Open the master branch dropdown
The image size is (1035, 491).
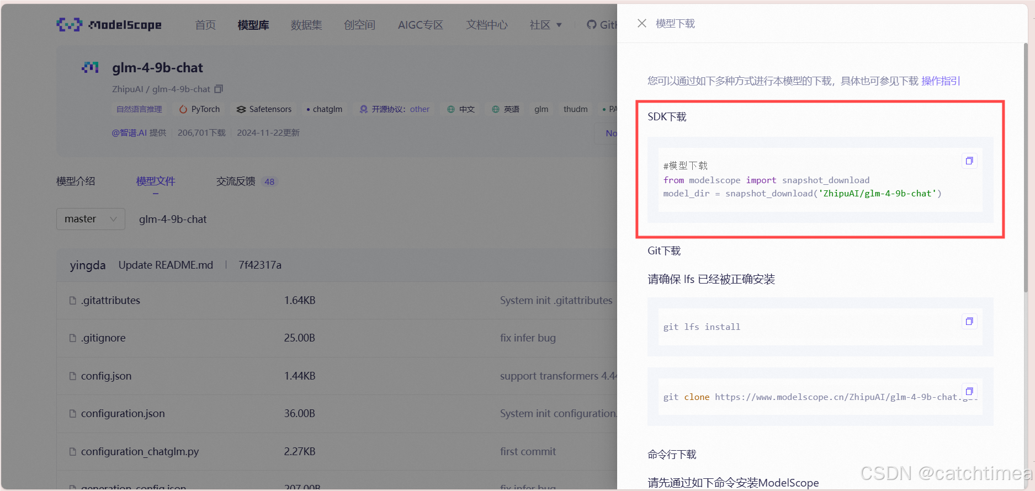91,219
